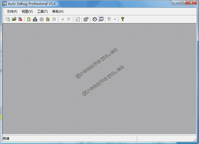Click the grayed copy documents icon
Screen dimensions: 199x144
(8, 19)
